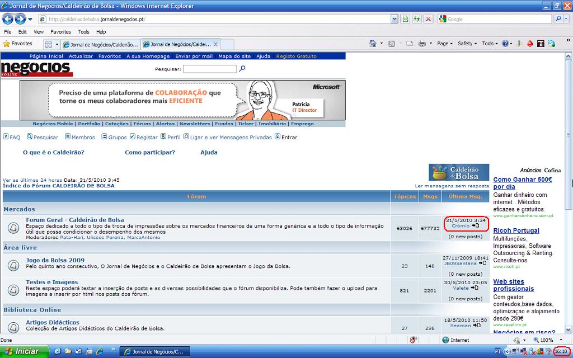Viewport: 573px width, 358px height.
Task: Close the active Jornal de Negócios tab
Action: pos(215,44)
